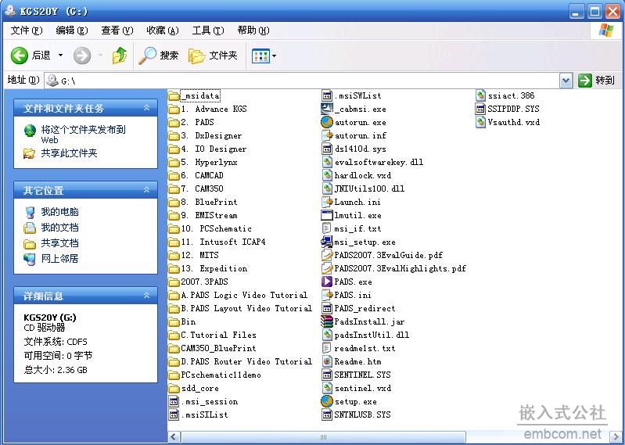Collapse the 其它位置 panel
Image resolution: width=625 pixels, height=445 pixels.
coord(147,189)
